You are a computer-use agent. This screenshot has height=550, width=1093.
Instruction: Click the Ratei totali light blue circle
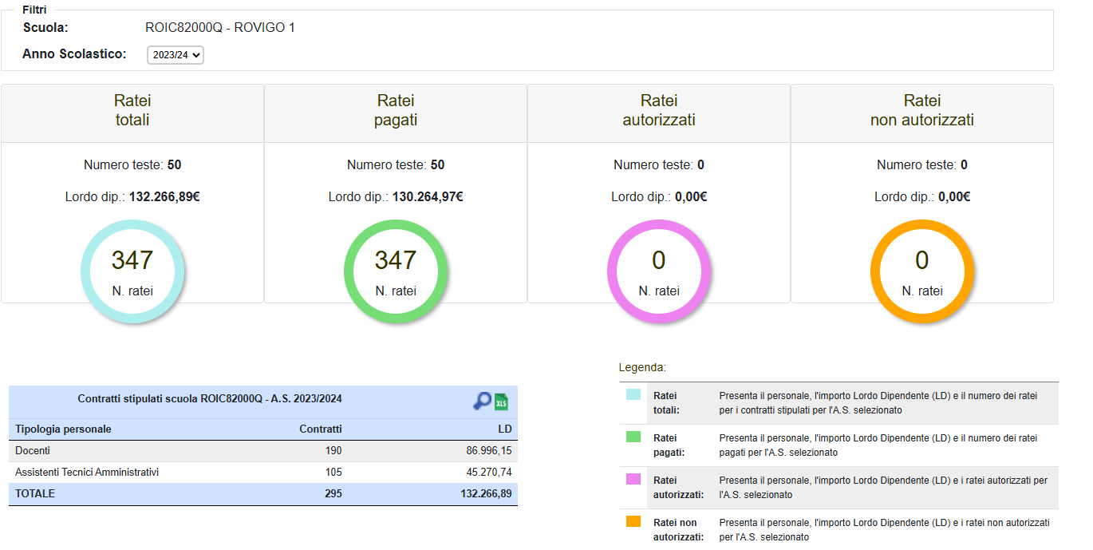pos(132,271)
